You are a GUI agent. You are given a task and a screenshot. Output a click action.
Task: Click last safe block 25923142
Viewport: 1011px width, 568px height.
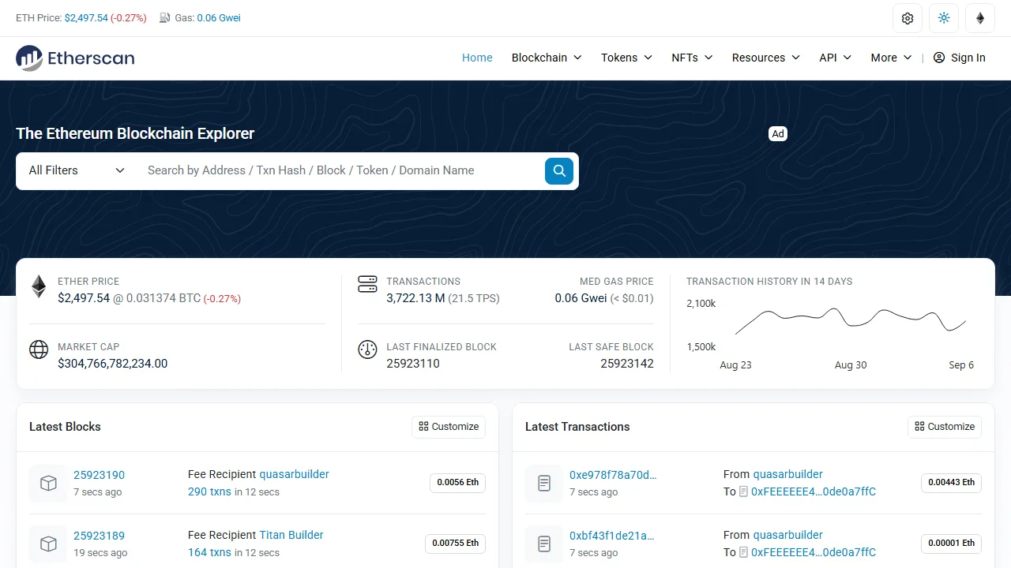tap(627, 364)
